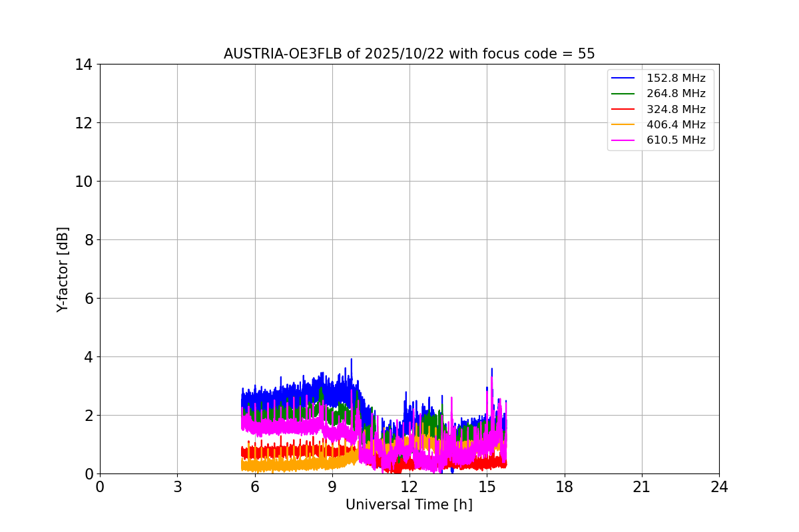Click the red line sample in legend
The image size is (799, 532).
click(623, 109)
